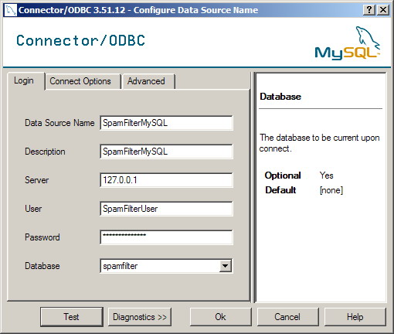Click the Test connection button
Image resolution: width=394 pixels, height=334 pixels.
72,317
